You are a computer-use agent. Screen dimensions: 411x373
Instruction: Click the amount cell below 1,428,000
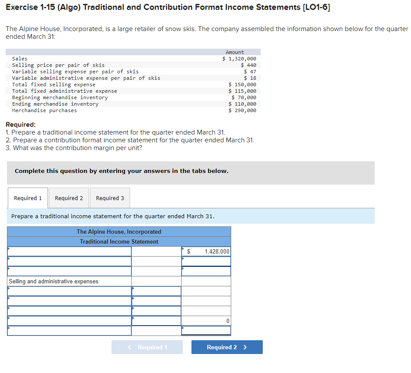(206, 261)
